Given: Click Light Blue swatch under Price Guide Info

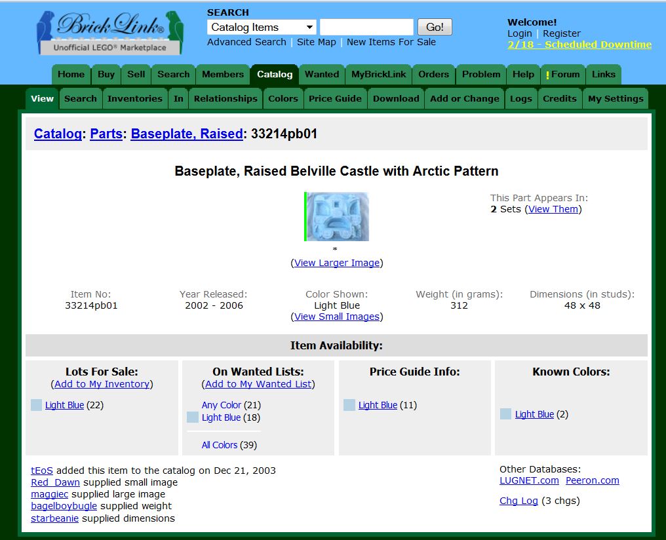Looking at the screenshot, I should [349, 405].
